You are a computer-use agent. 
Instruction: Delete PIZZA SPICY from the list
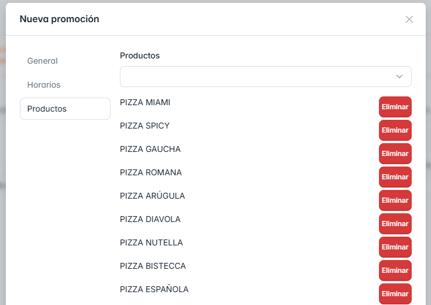click(395, 130)
